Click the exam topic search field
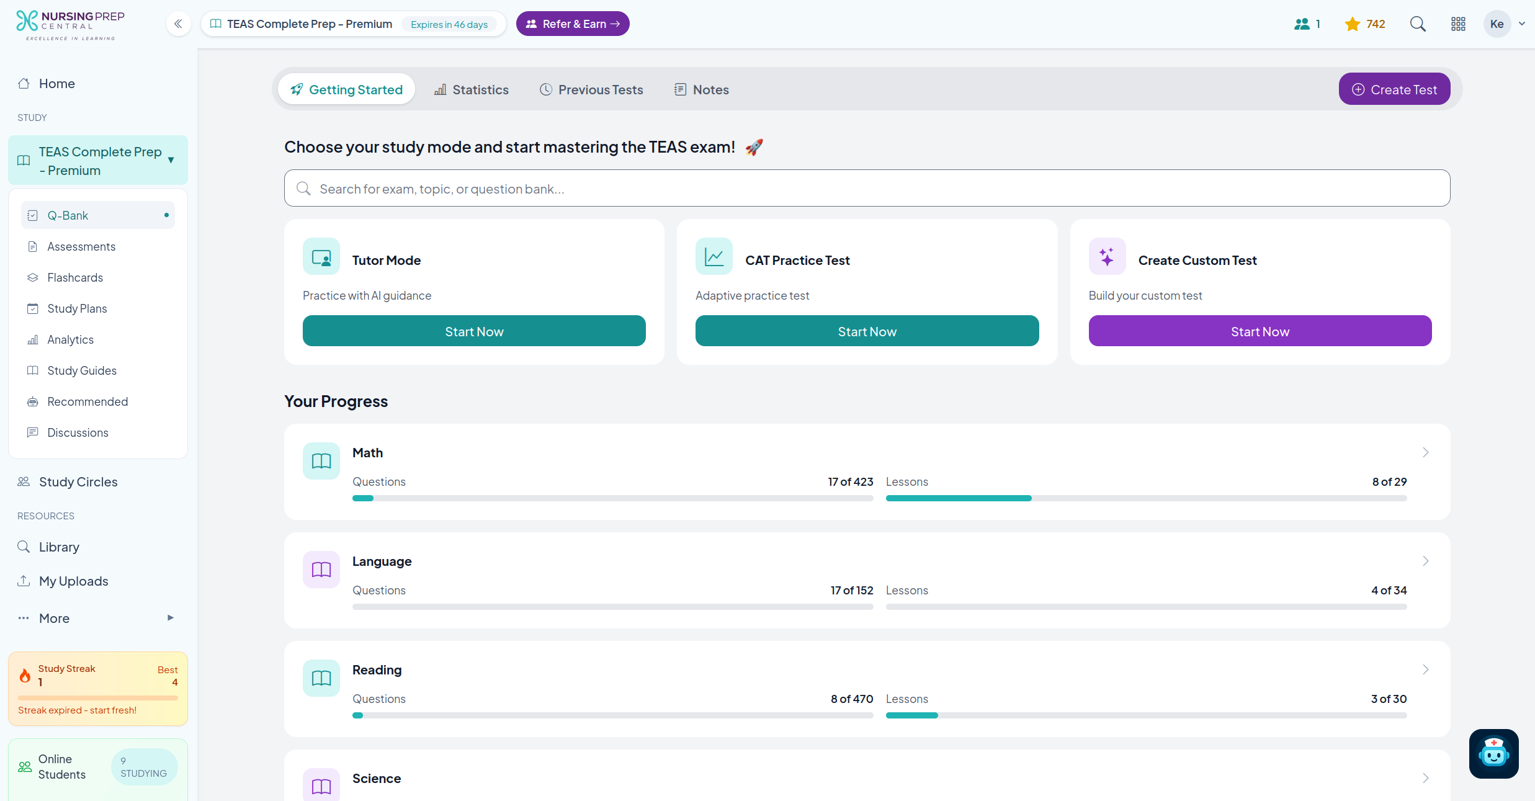Screen dimensions: 1535x801 pyautogui.click(x=867, y=189)
